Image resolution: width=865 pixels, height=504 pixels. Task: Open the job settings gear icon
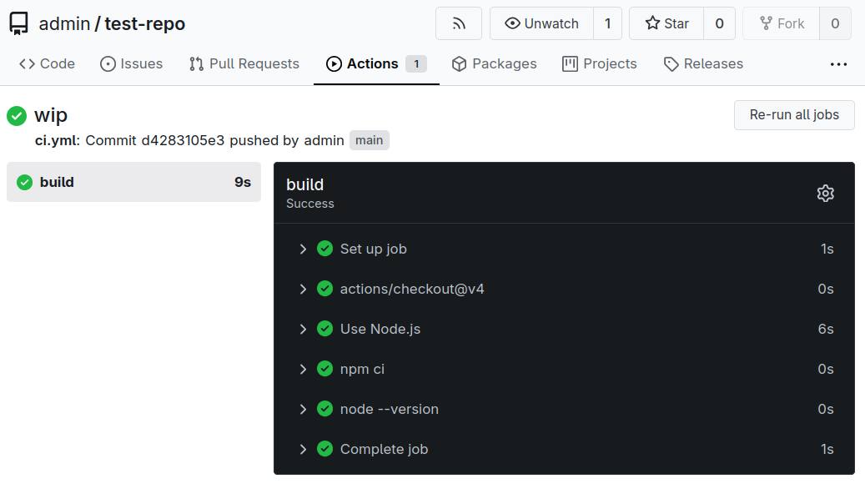[x=825, y=194]
